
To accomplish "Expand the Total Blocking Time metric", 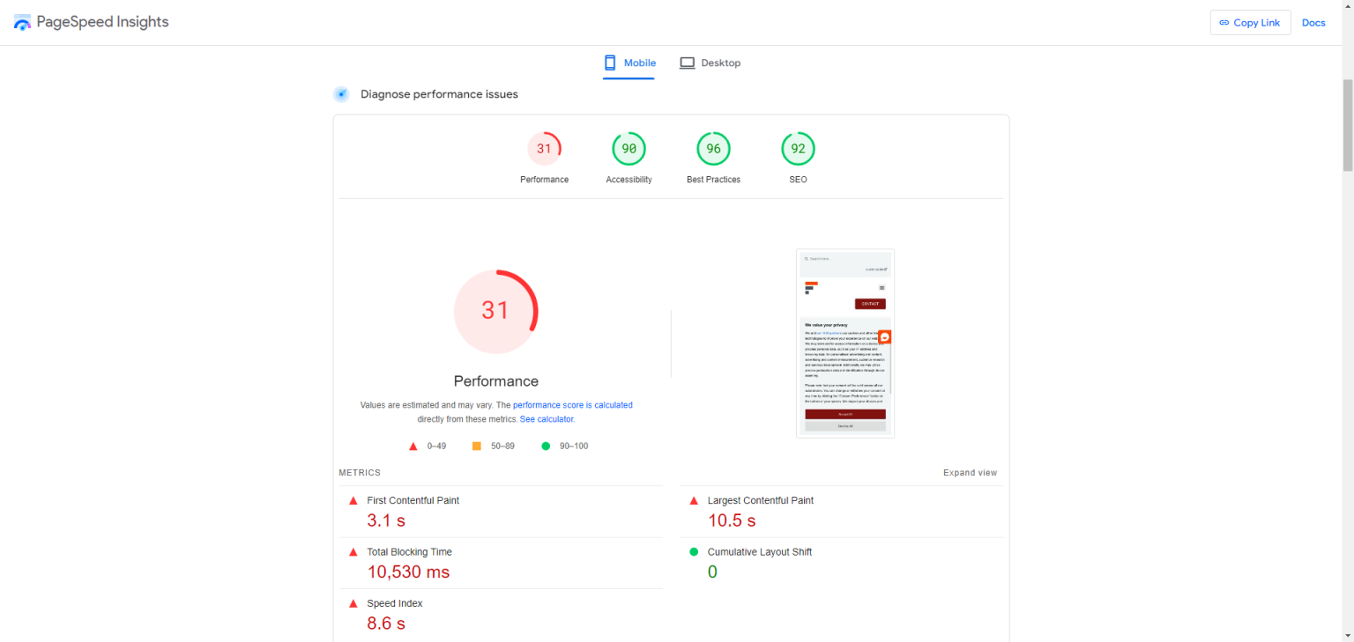I will coord(501,563).
